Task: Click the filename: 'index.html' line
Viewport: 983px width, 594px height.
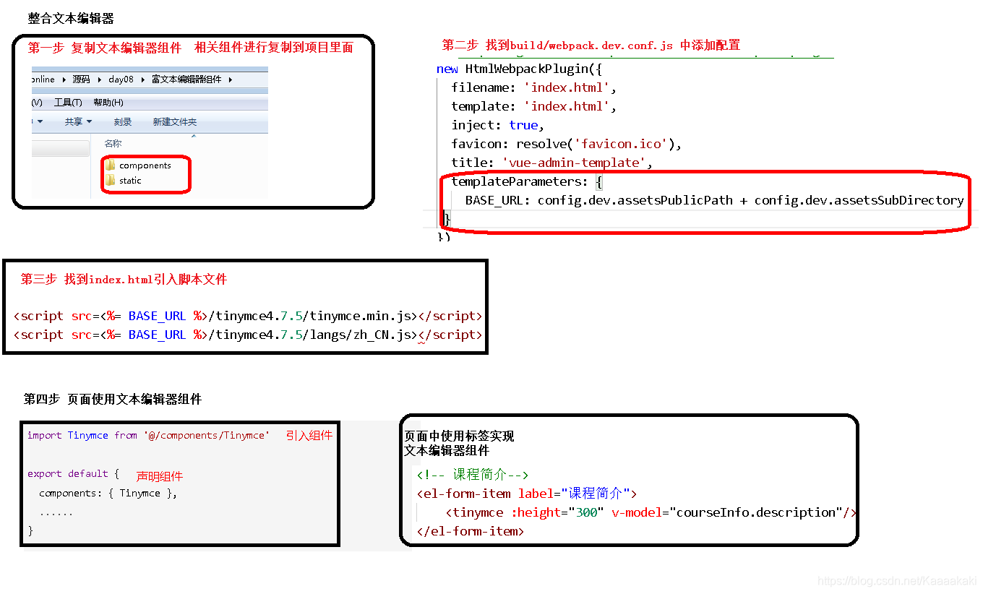Action: [533, 88]
